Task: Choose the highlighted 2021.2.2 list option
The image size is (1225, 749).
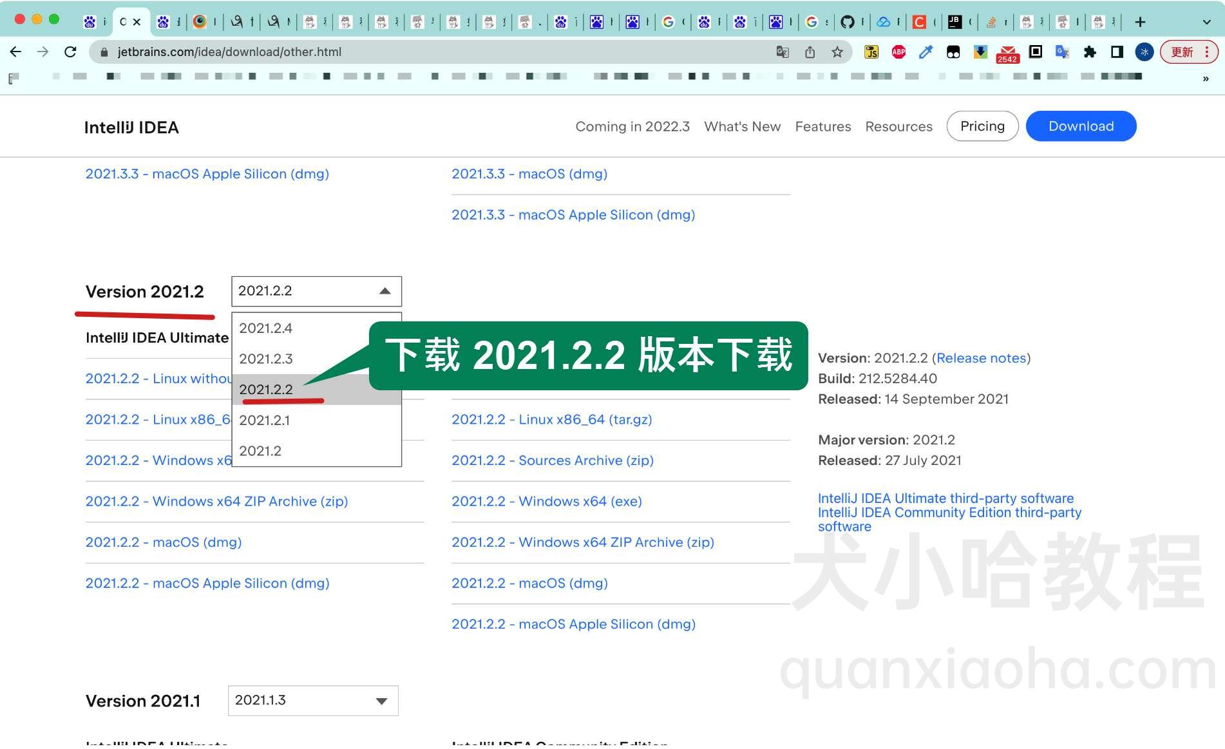Action: tap(316, 390)
